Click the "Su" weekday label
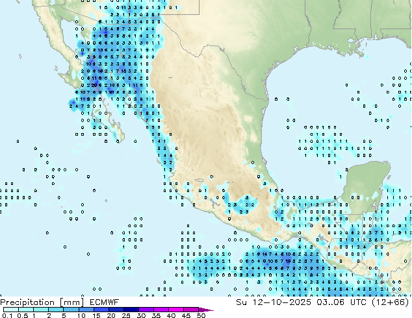 tap(242, 302)
